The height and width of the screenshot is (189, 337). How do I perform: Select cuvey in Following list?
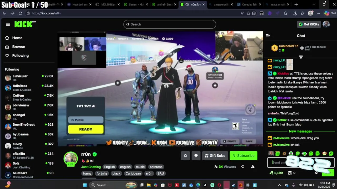tap(29, 146)
